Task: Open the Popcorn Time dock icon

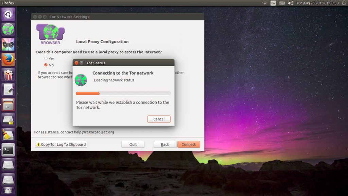Action: (x=8, y=75)
